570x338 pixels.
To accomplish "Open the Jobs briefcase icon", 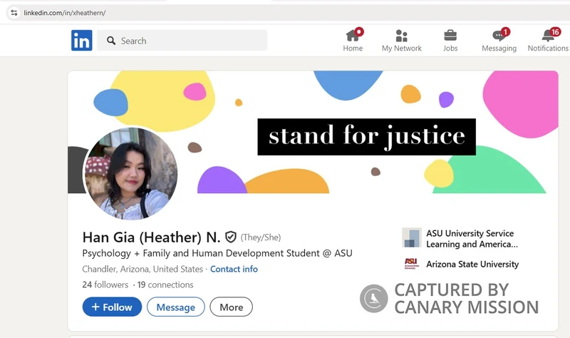I will pos(450,36).
